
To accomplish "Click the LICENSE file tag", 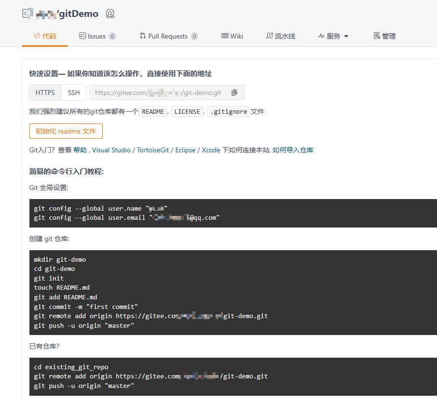I will tap(187, 112).
